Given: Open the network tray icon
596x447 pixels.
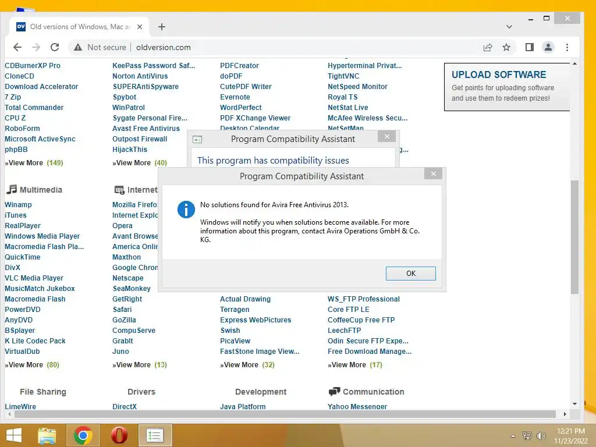Looking at the screenshot, I should 527,436.
